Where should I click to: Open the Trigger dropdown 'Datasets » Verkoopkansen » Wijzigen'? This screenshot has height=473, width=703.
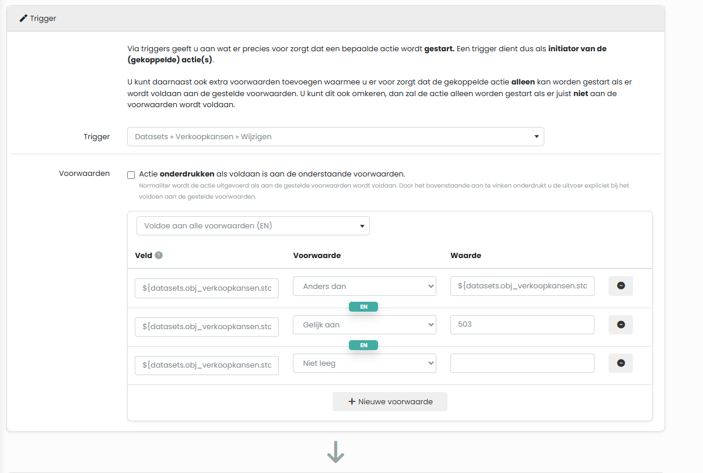(x=335, y=137)
